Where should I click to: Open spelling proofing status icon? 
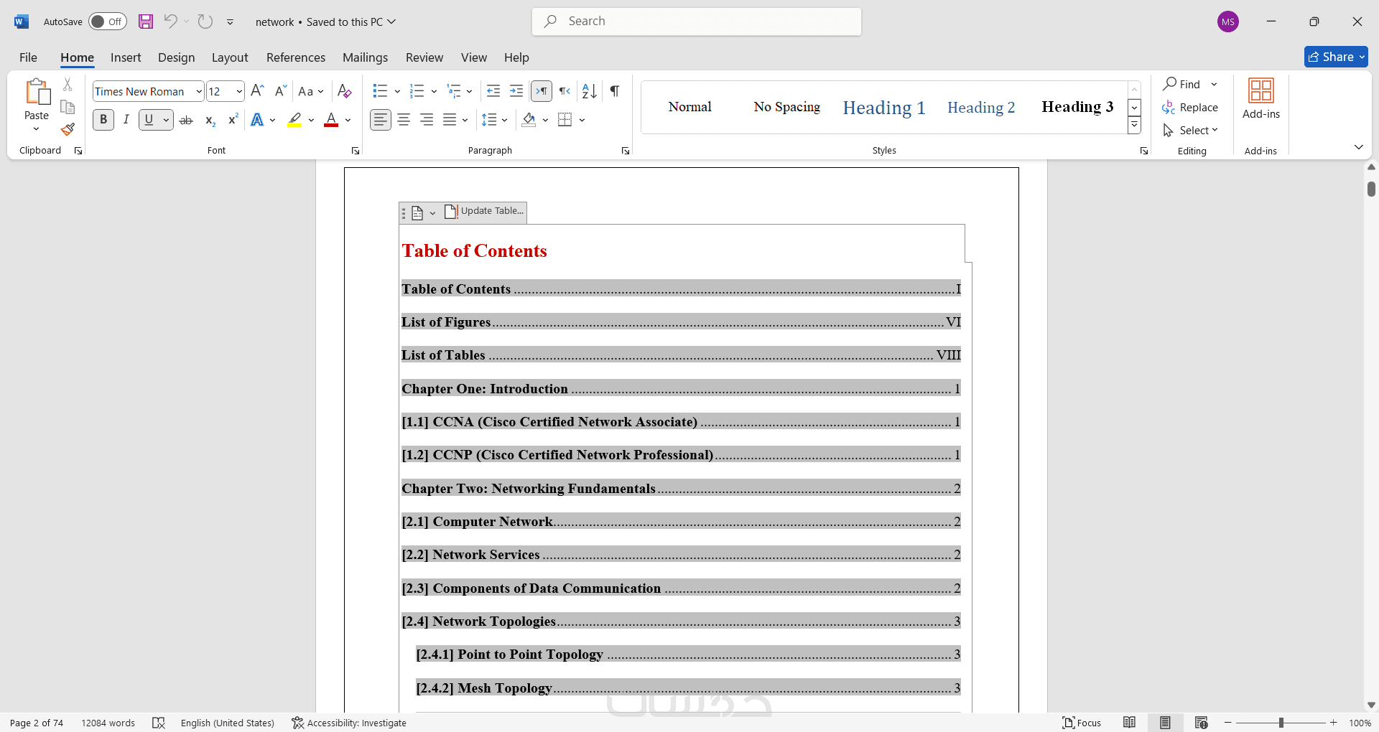pyautogui.click(x=159, y=723)
